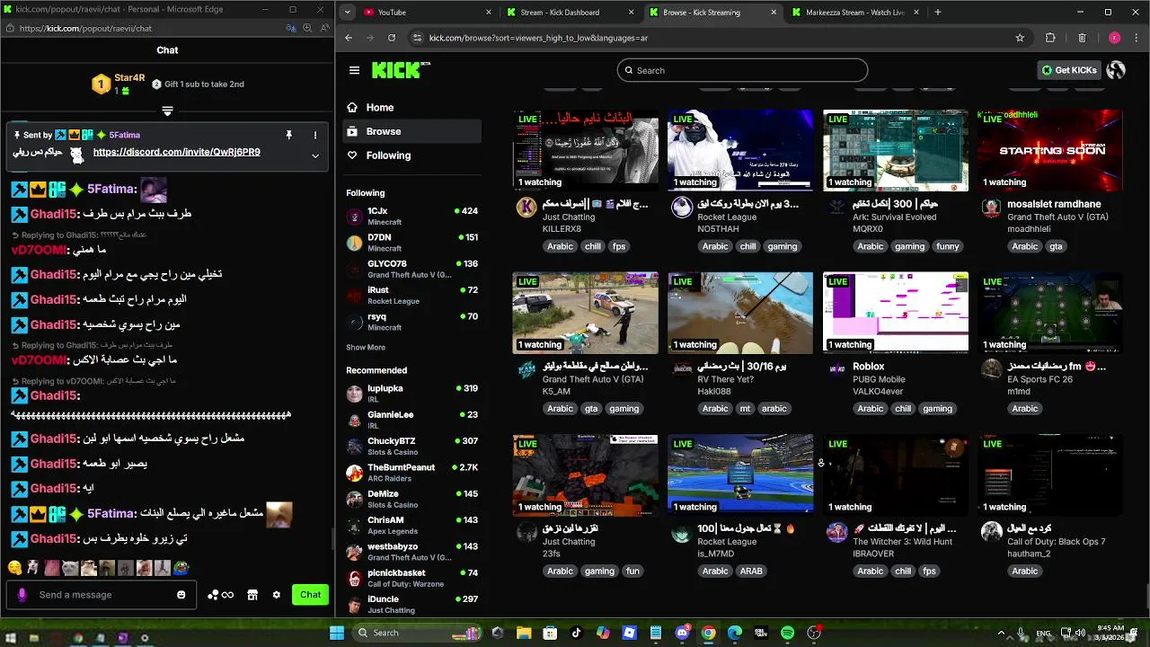
Task: Open the Rocket League is_M7MD stream thumbnail
Action: tap(740, 474)
